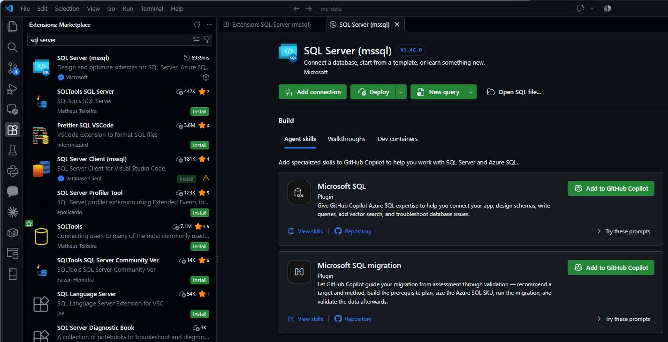Select SQL Server Diagnostic Book extension

coord(121,332)
